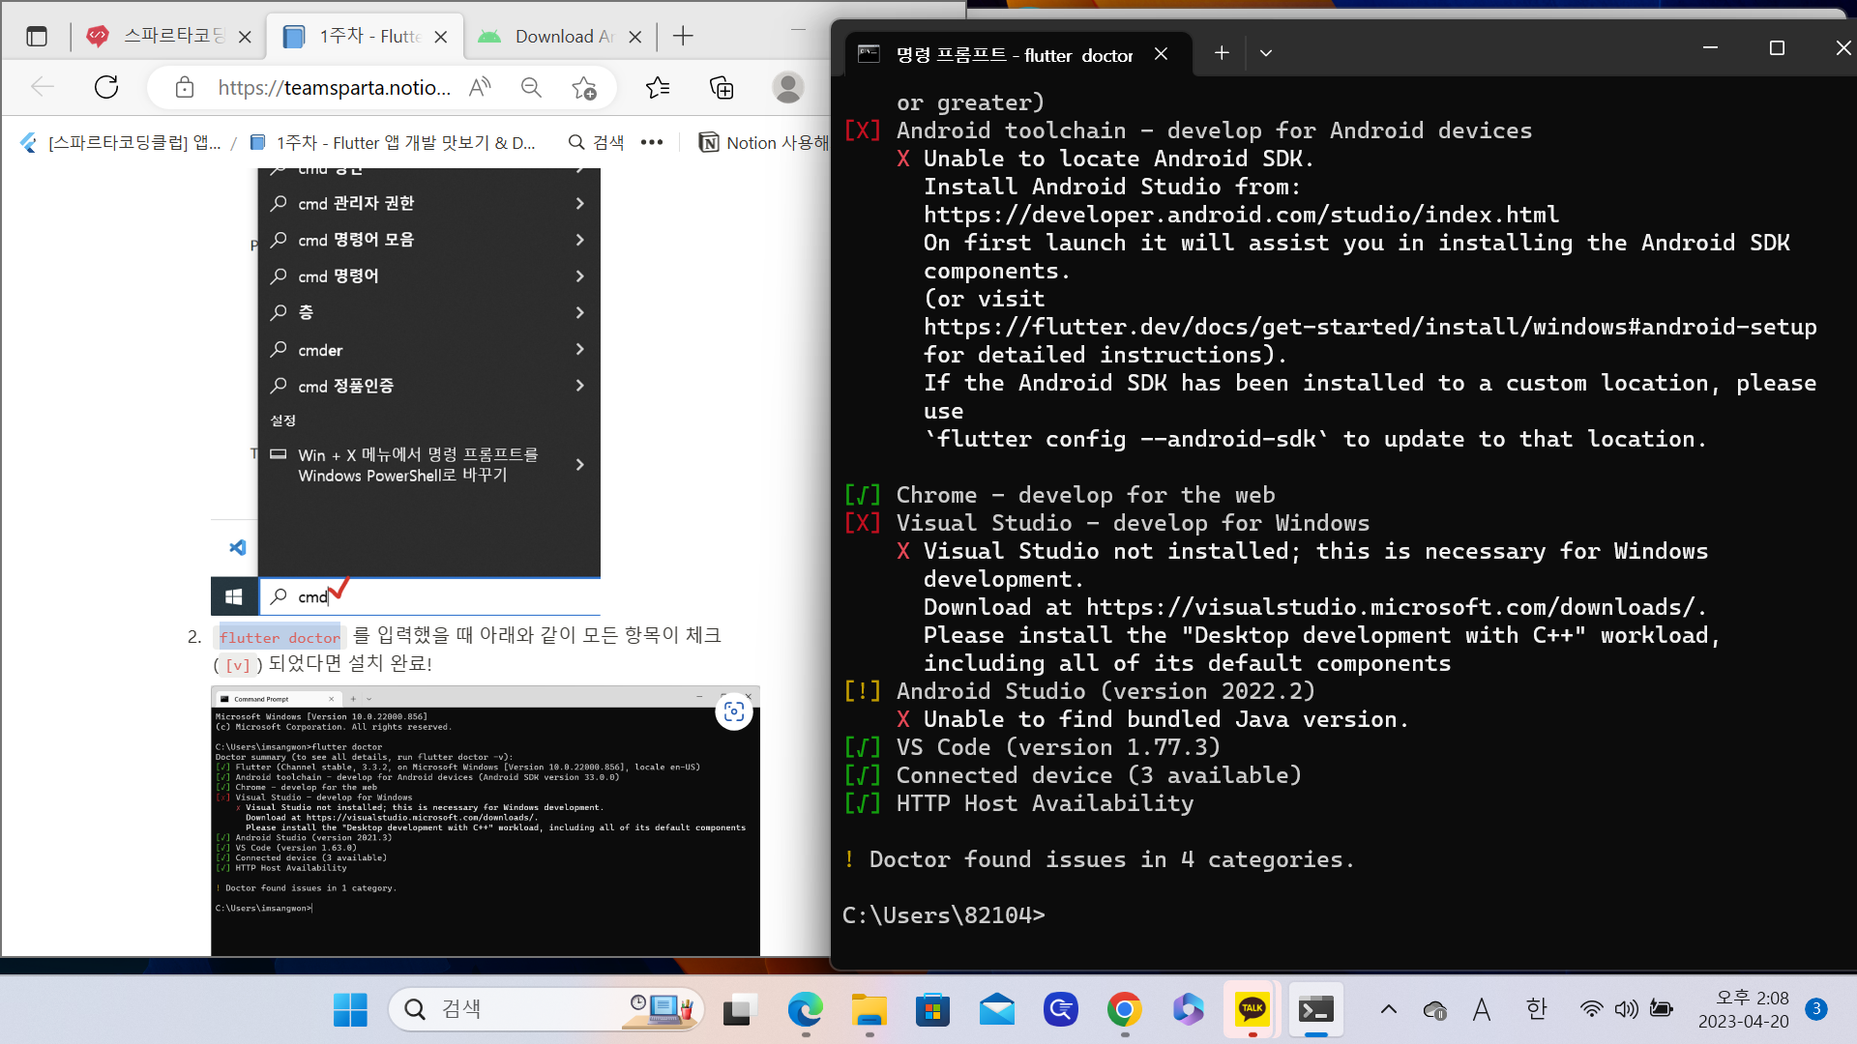Switch to the 1주차 - Flutter tab
1857x1044 pixels.
[x=365, y=37]
